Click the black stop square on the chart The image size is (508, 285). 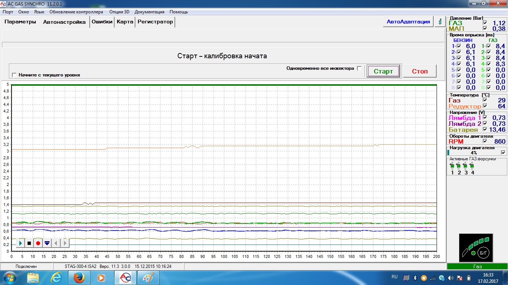tap(29, 243)
